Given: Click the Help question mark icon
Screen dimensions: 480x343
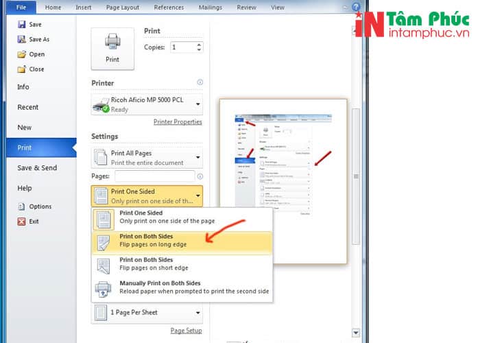Looking at the screenshot, I should click(x=356, y=7).
